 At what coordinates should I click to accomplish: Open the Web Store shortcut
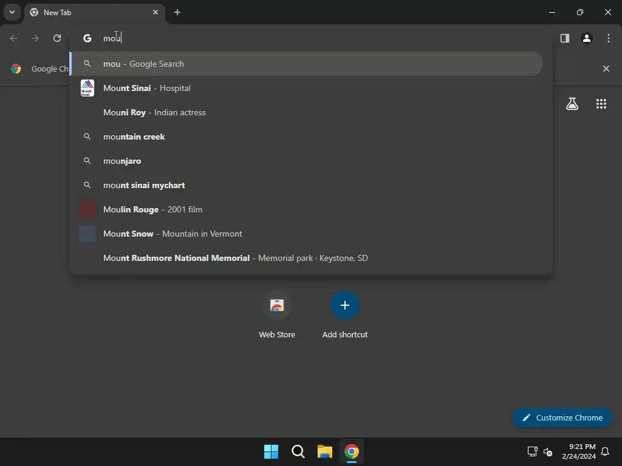point(277,315)
